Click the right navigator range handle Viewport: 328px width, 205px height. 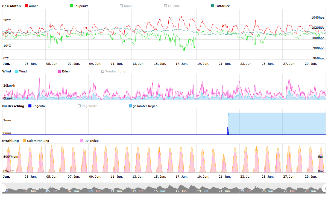tap(324, 188)
